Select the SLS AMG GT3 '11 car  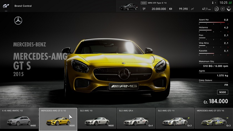175,119
